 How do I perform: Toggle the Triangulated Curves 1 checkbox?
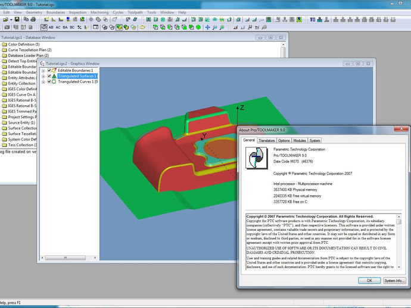pyautogui.click(x=49, y=81)
